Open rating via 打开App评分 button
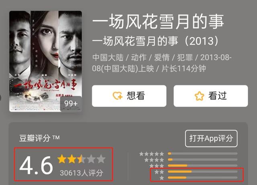 coord(211,139)
